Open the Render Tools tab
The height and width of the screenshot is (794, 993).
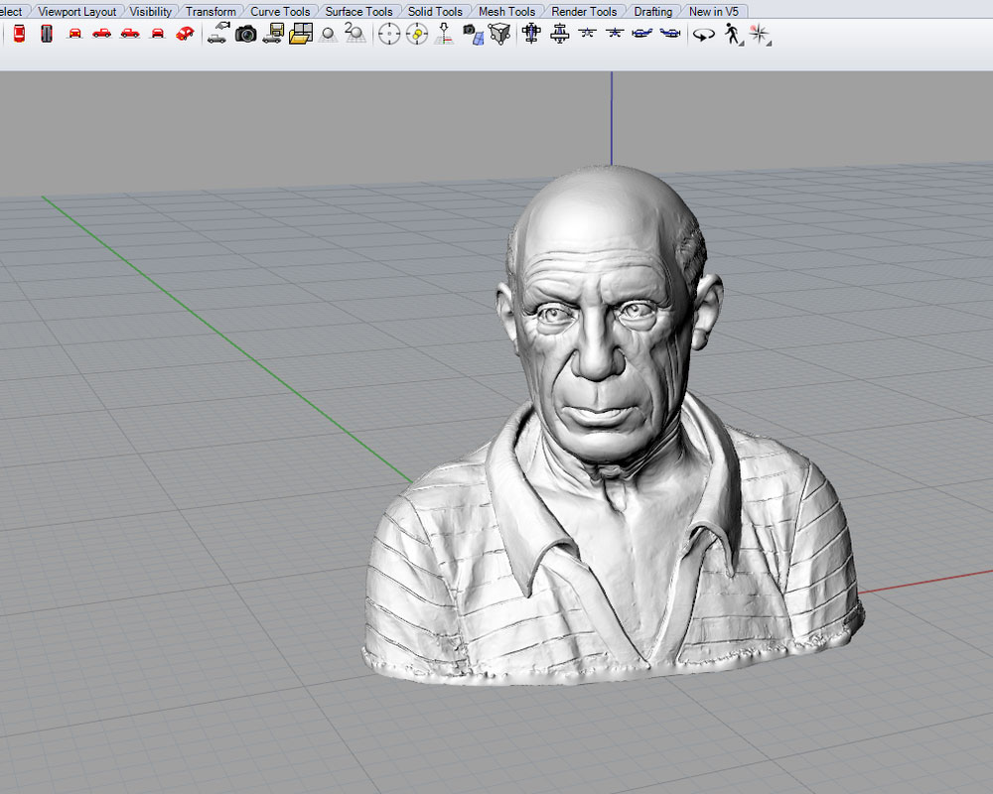pyautogui.click(x=584, y=12)
